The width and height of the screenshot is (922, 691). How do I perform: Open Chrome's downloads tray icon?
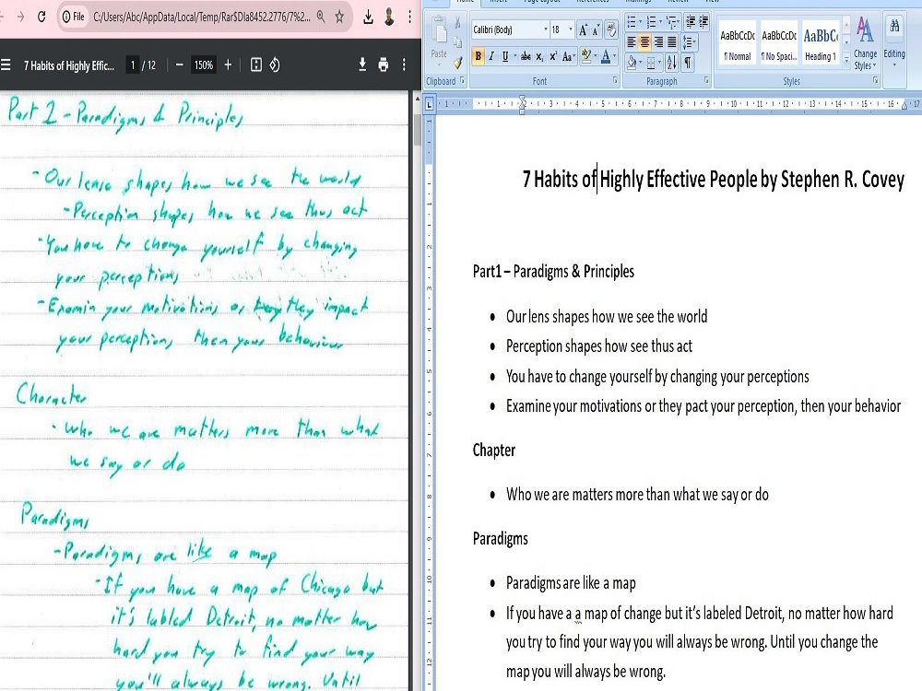coord(368,17)
